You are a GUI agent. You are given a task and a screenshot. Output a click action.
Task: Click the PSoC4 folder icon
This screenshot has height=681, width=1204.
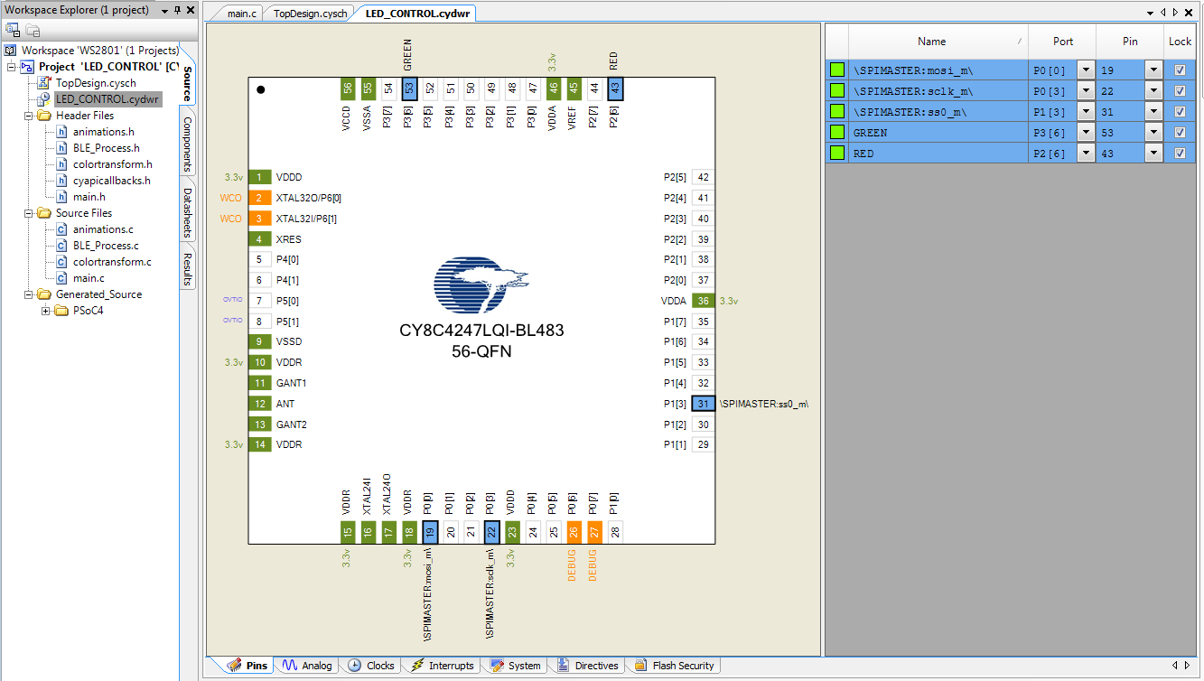pos(61,311)
